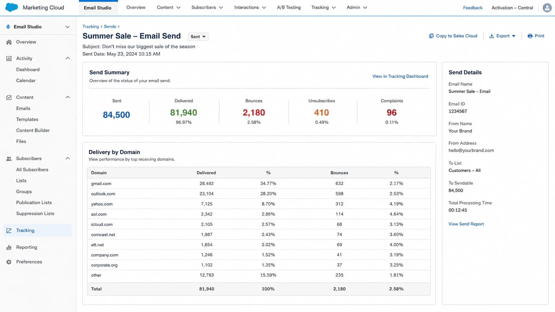The width and height of the screenshot is (555, 312).
Task: Click the Content section icon
Action: (x=9, y=97)
